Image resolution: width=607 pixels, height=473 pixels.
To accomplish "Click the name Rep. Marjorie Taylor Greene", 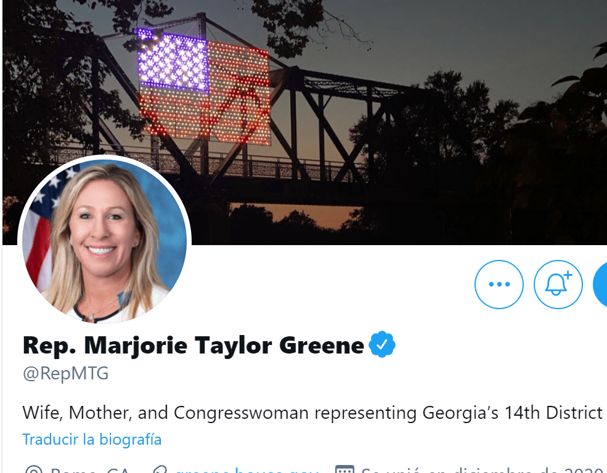I will click(x=193, y=345).
